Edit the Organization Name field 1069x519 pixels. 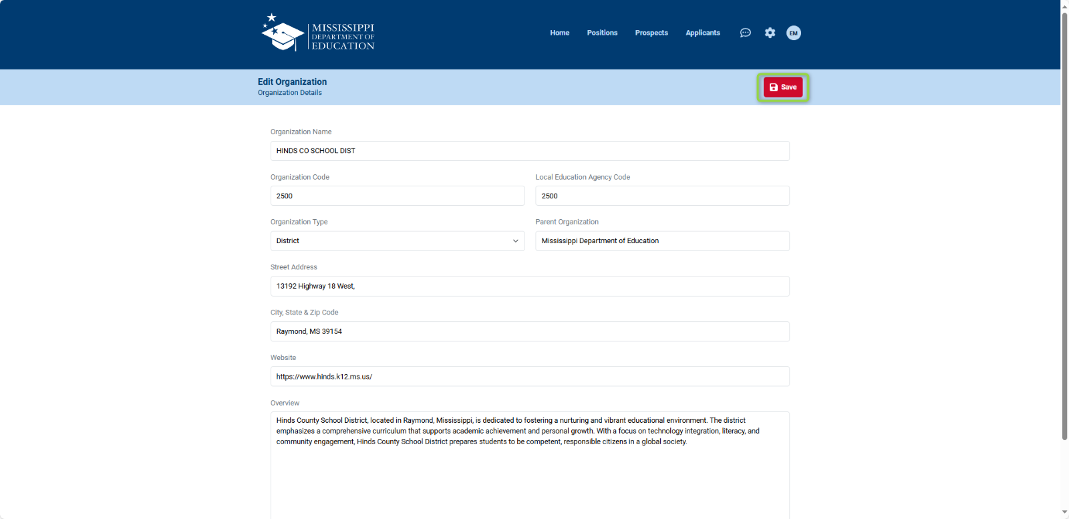530,151
